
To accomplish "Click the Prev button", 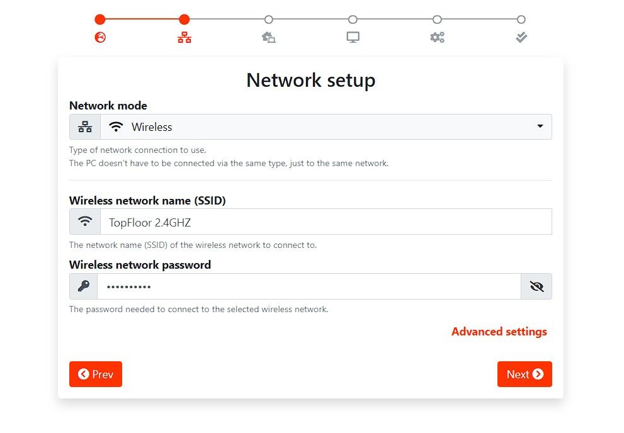I will (x=95, y=374).
